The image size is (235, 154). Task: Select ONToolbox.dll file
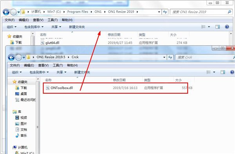tap(115, 88)
